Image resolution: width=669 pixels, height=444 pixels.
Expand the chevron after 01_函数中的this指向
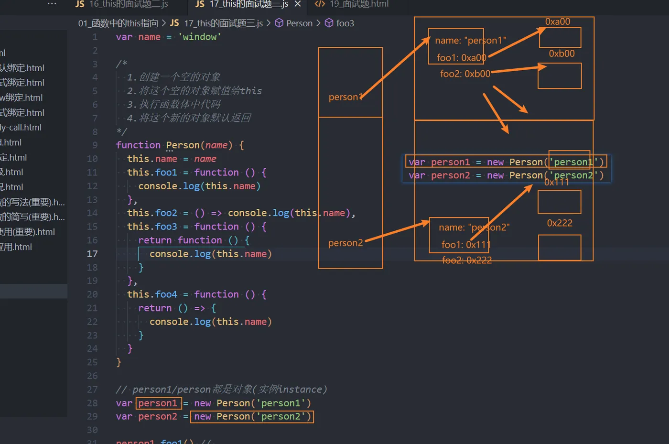(x=164, y=23)
